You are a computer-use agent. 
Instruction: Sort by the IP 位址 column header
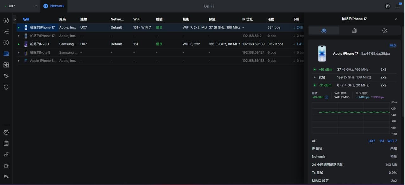click(x=248, y=19)
